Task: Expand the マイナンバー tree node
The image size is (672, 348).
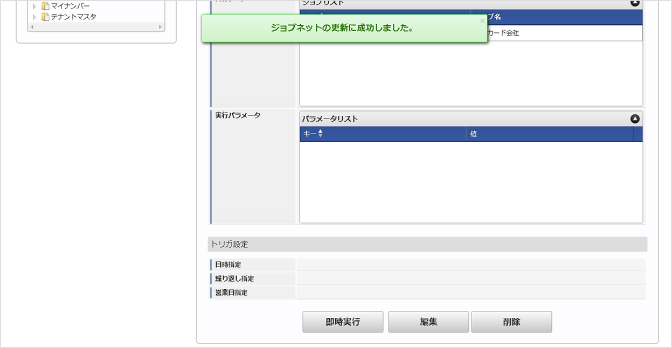Action: (x=34, y=6)
